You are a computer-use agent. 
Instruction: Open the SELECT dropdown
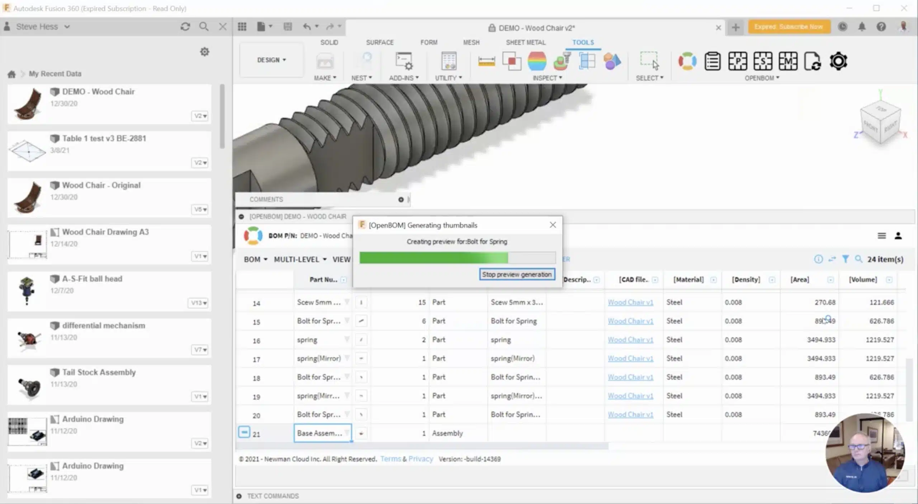click(649, 78)
